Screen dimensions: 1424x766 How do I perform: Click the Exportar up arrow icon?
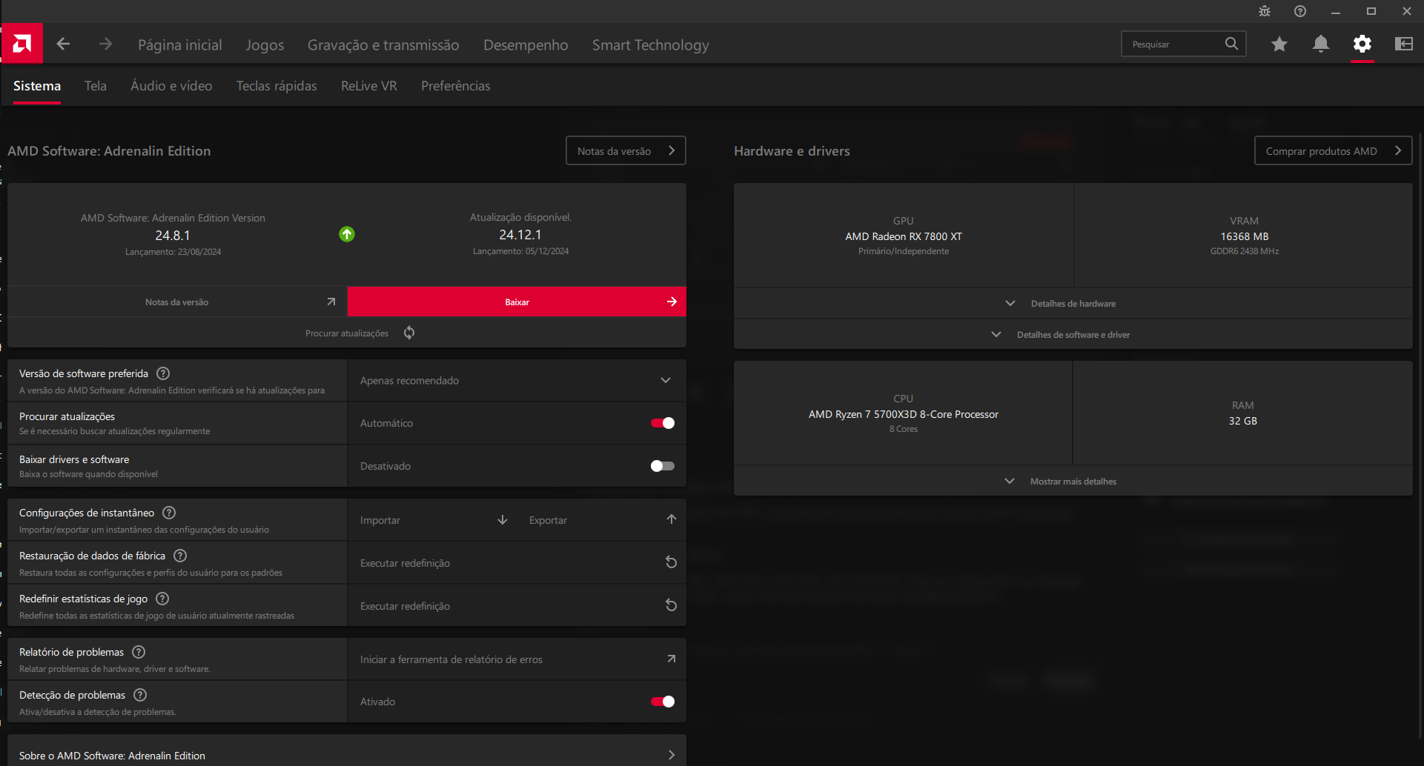pyautogui.click(x=671, y=519)
